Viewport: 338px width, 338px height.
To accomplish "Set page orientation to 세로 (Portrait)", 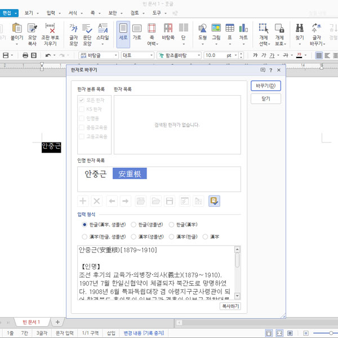I will click(x=123, y=34).
